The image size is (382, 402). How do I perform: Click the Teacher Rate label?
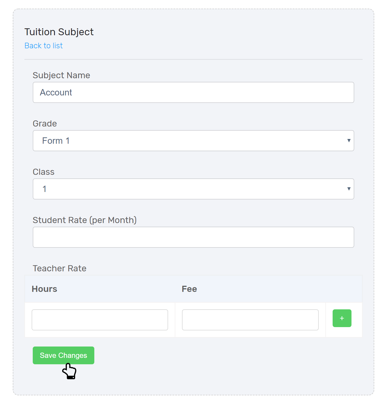[59, 268]
